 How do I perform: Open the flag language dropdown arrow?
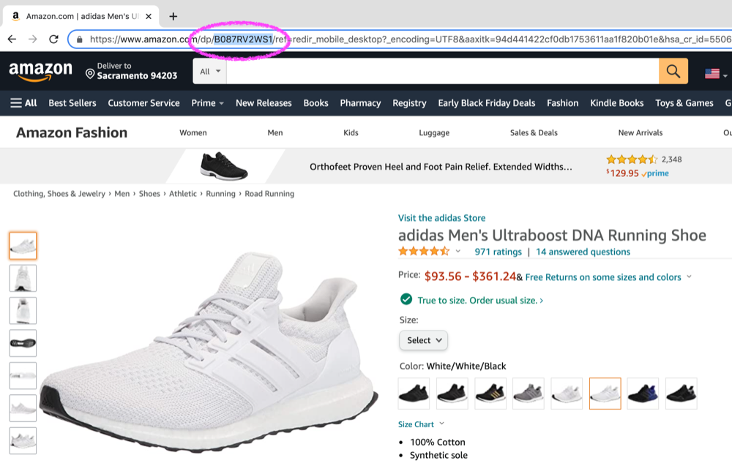pos(725,75)
